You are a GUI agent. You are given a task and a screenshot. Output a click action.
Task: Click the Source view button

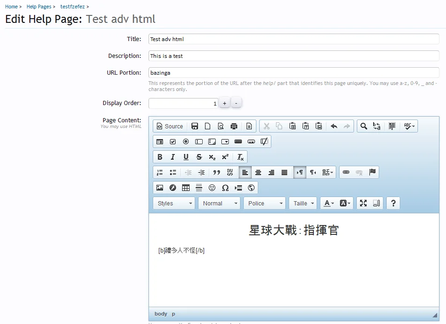[x=170, y=126]
